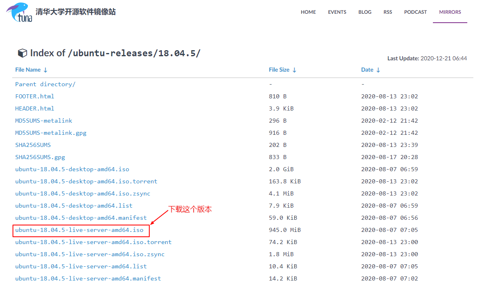This screenshot has height=291, width=477.
Task: Download the live-server-amd64.iso.zsync file
Action: pos(90,255)
